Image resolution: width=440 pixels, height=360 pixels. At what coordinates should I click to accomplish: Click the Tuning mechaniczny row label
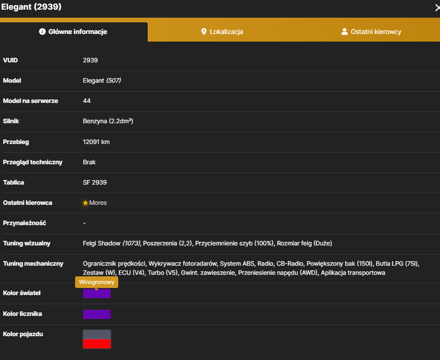33,264
